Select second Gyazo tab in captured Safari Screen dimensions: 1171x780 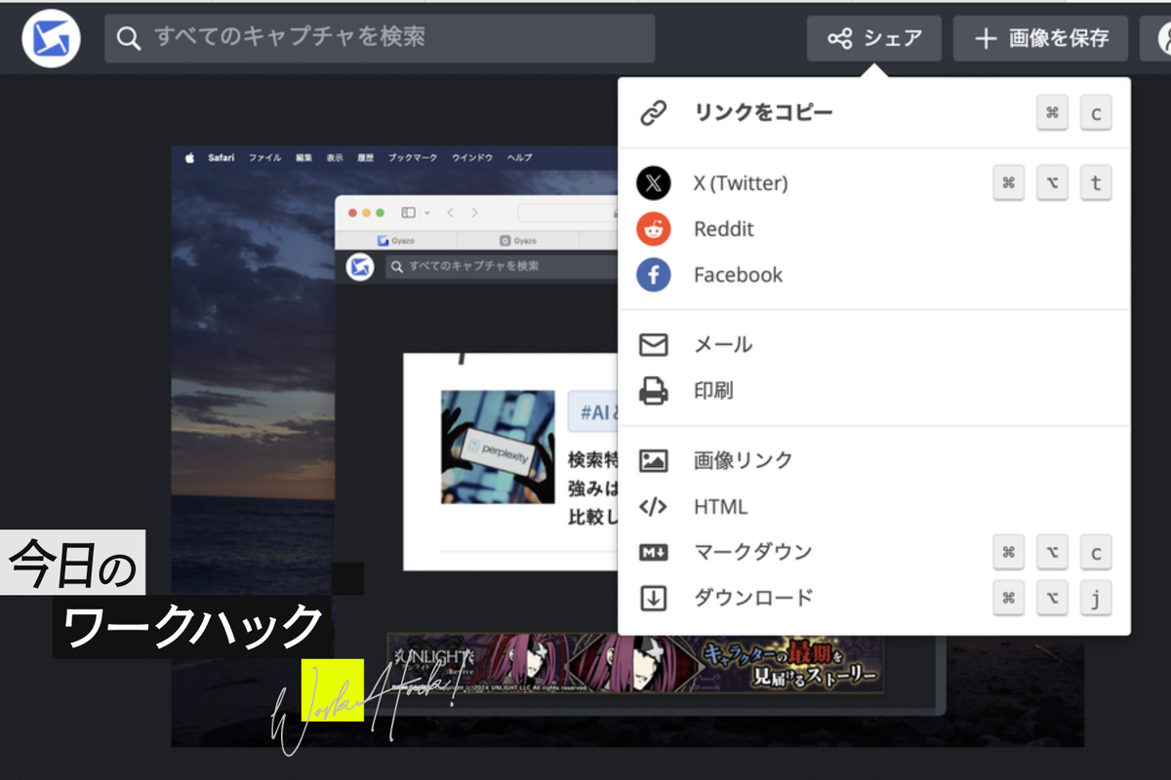pyautogui.click(x=518, y=240)
